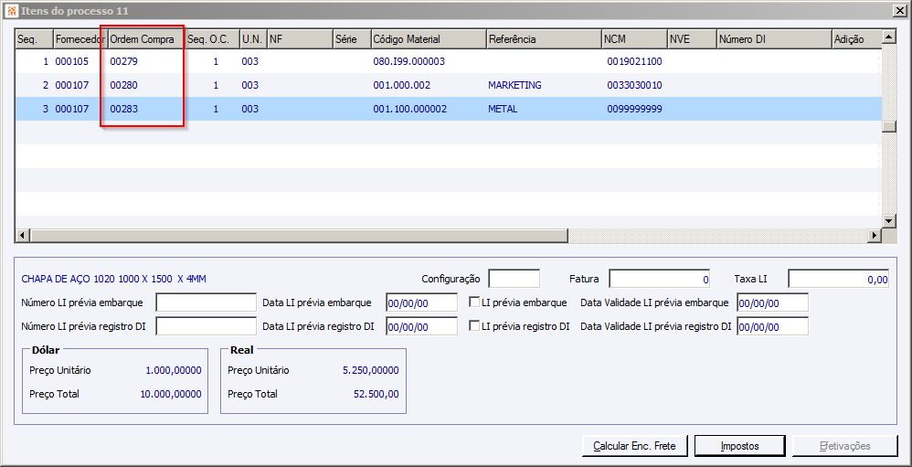Enable LI prévia embarque checkbox
This screenshot has width=912, height=467.
[x=474, y=302]
